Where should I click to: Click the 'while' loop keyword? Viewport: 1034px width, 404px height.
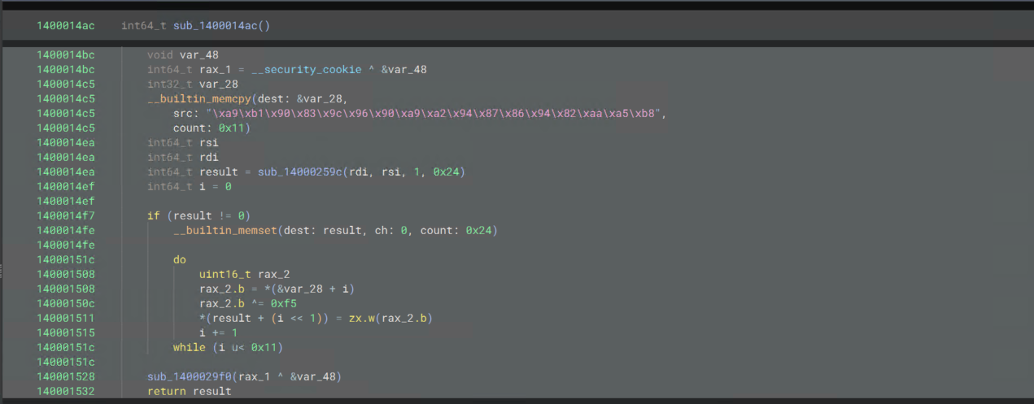click(x=189, y=347)
